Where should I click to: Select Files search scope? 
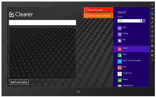131,41
